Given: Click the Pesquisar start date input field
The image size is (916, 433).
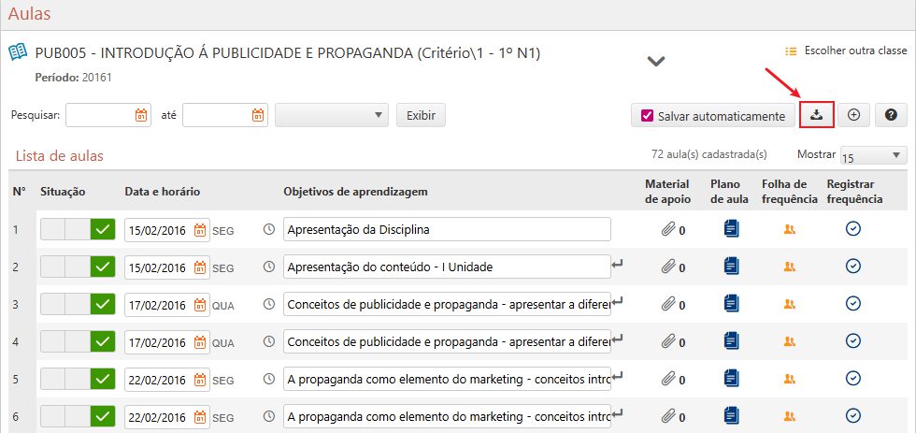Looking at the screenshot, I should [x=108, y=115].
